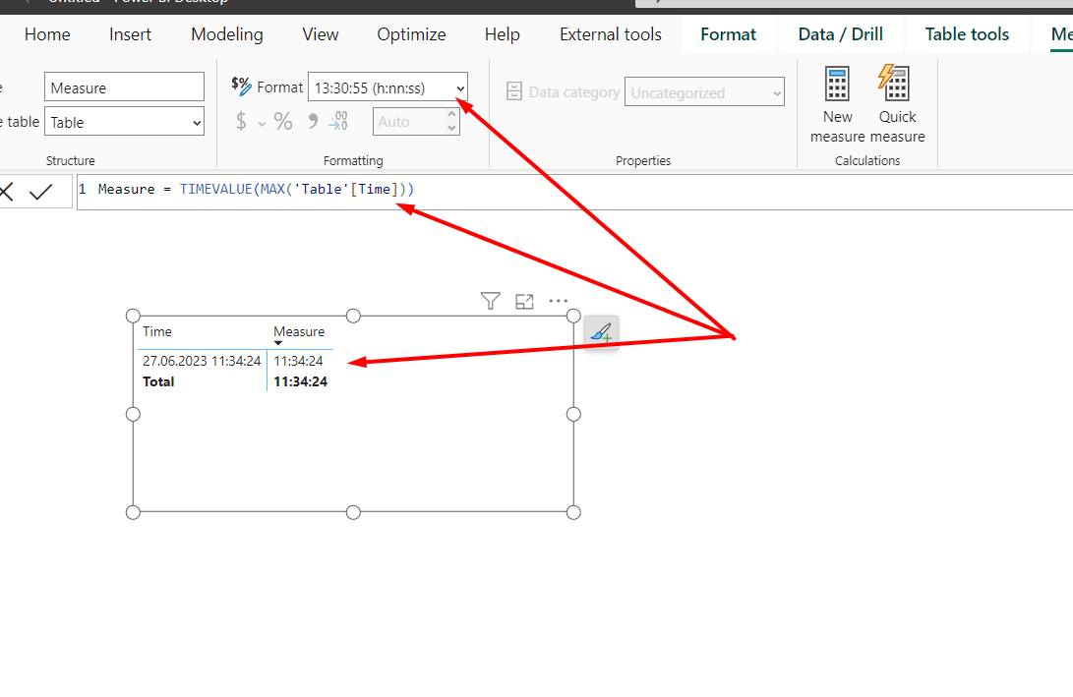Select the Table tools tab
Image resolution: width=1073 pixels, height=697 pixels.
(x=967, y=34)
